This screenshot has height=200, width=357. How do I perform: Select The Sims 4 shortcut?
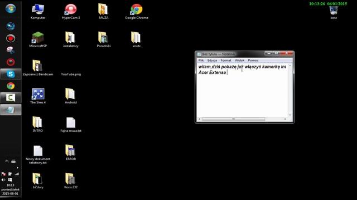(x=38, y=96)
